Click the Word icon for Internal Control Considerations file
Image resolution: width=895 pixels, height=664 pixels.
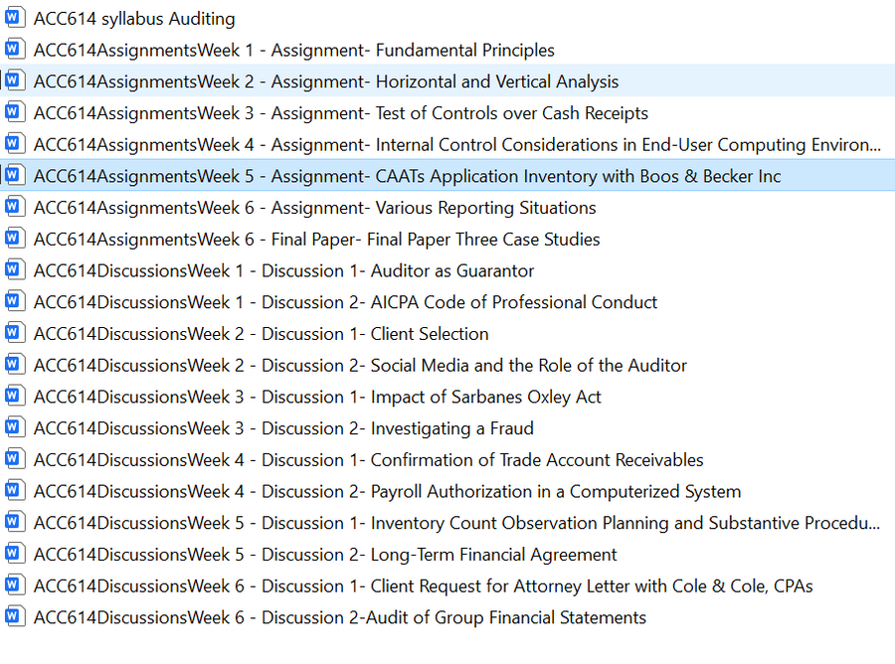(x=15, y=143)
